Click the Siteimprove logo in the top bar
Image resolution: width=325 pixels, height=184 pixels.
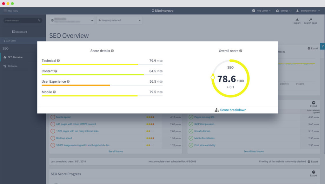(x=163, y=10)
